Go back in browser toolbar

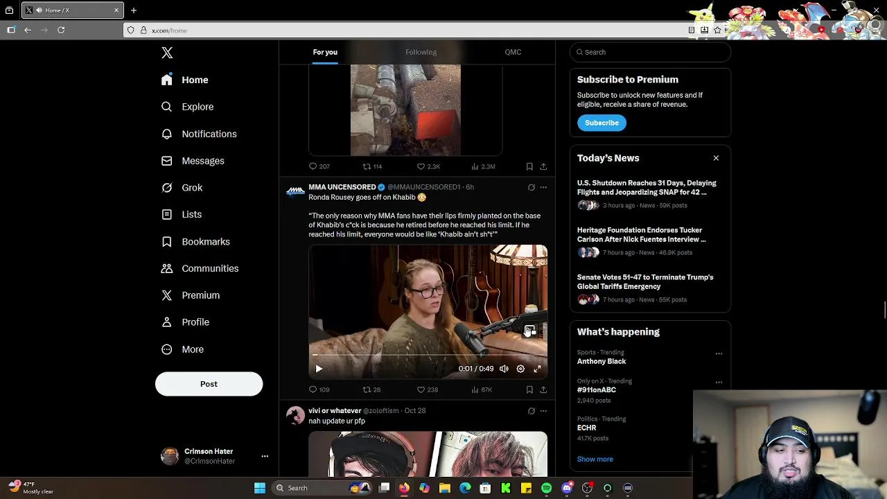[x=28, y=30]
